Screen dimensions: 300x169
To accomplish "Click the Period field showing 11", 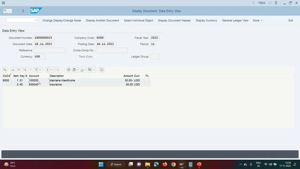I will point(153,44).
